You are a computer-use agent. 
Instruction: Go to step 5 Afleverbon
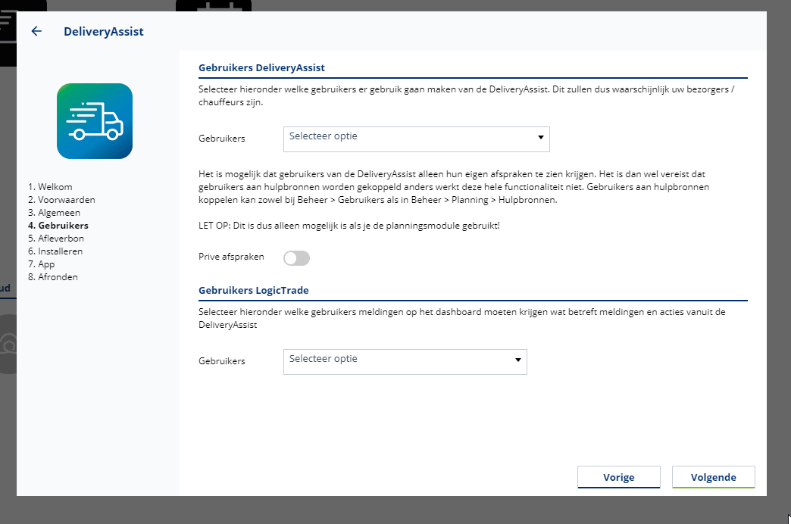pos(56,238)
